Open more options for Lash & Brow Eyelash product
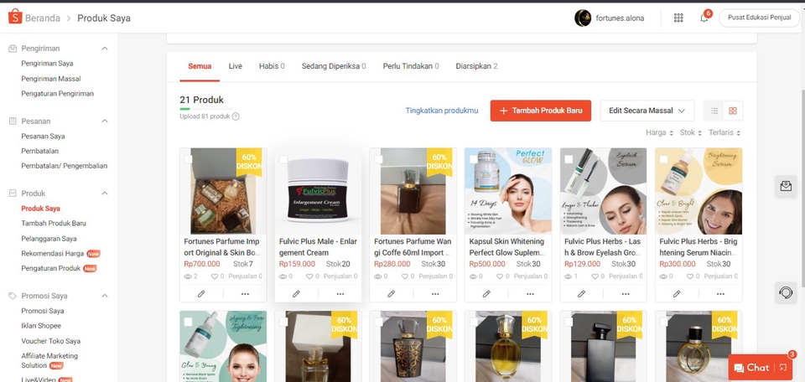Screen dimensions: 805x382 pyautogui.click(x=626, y=294)
